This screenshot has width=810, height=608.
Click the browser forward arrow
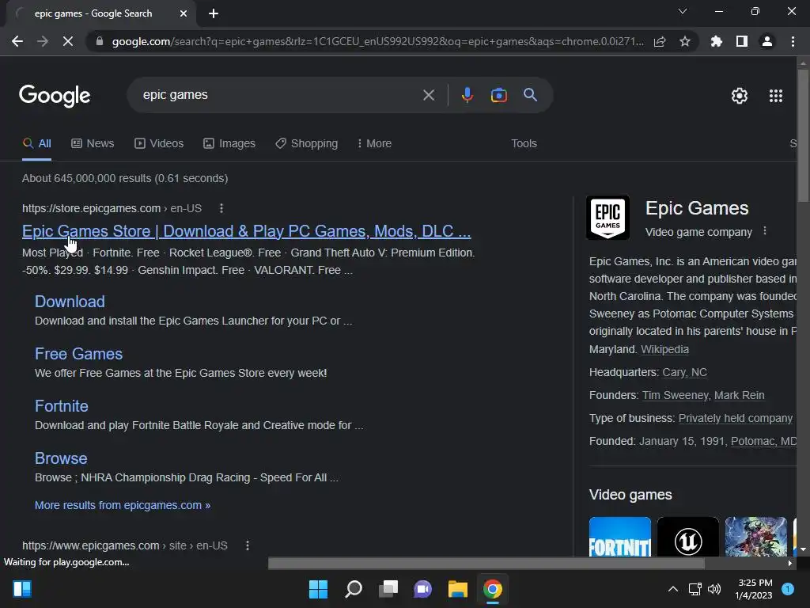pyautogui.click(x=43, y=41)
